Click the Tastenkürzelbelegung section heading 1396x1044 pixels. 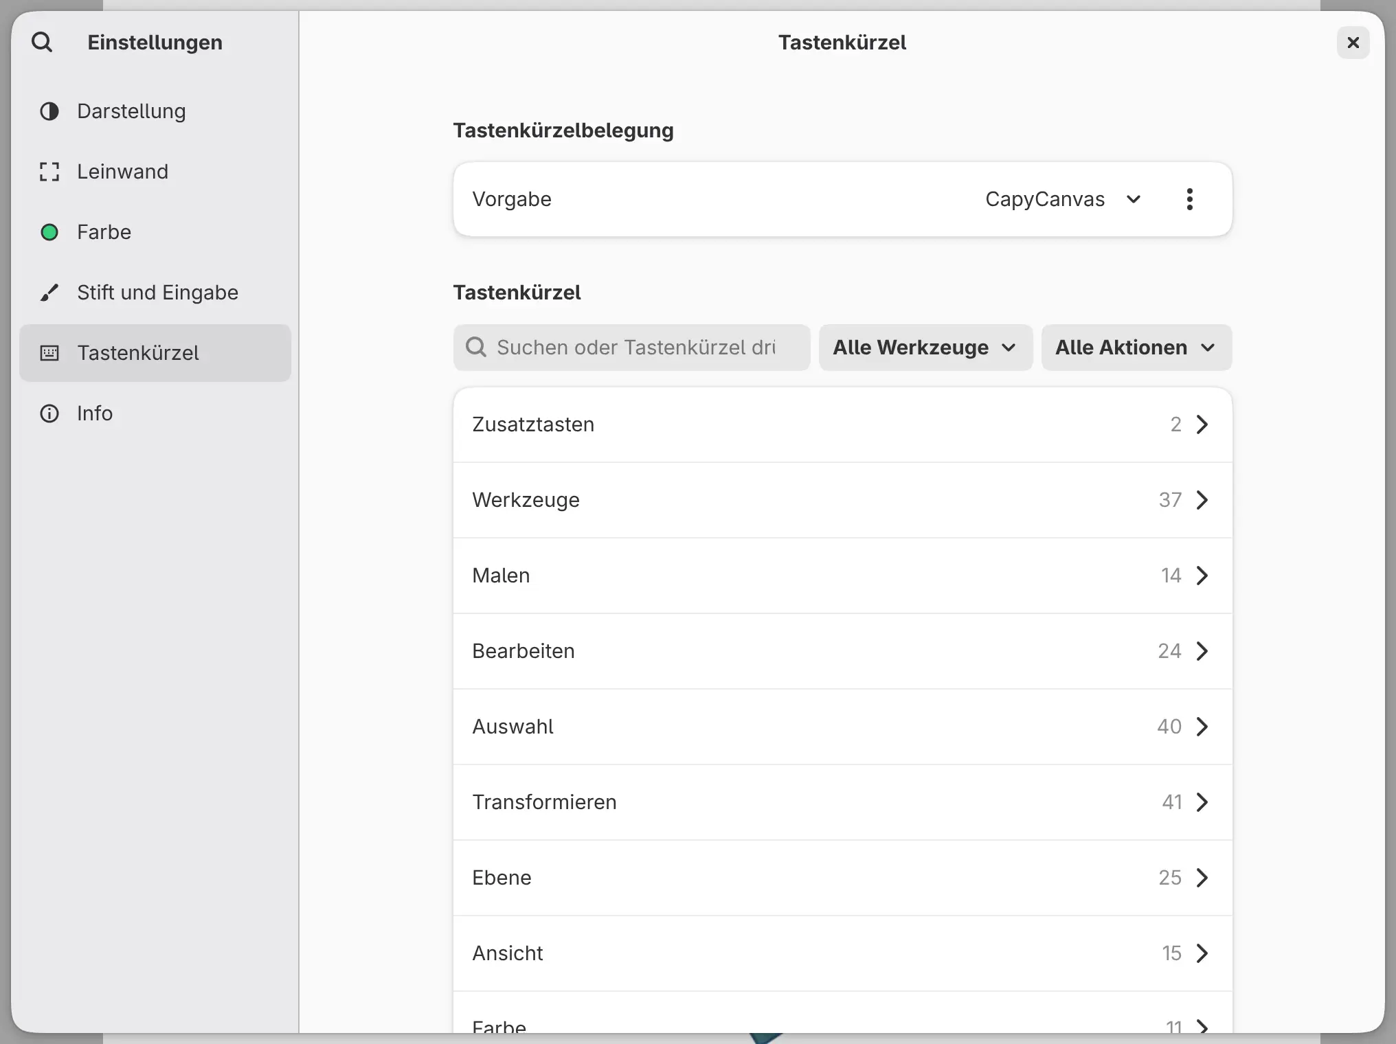click(563, 130)
